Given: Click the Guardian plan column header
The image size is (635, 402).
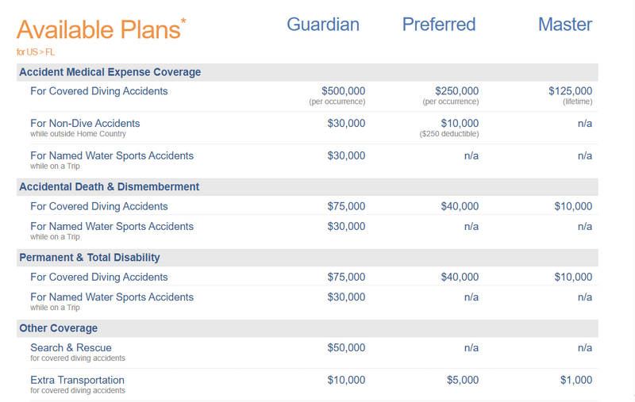Looking at the screenshot, I should click(323, 25).
